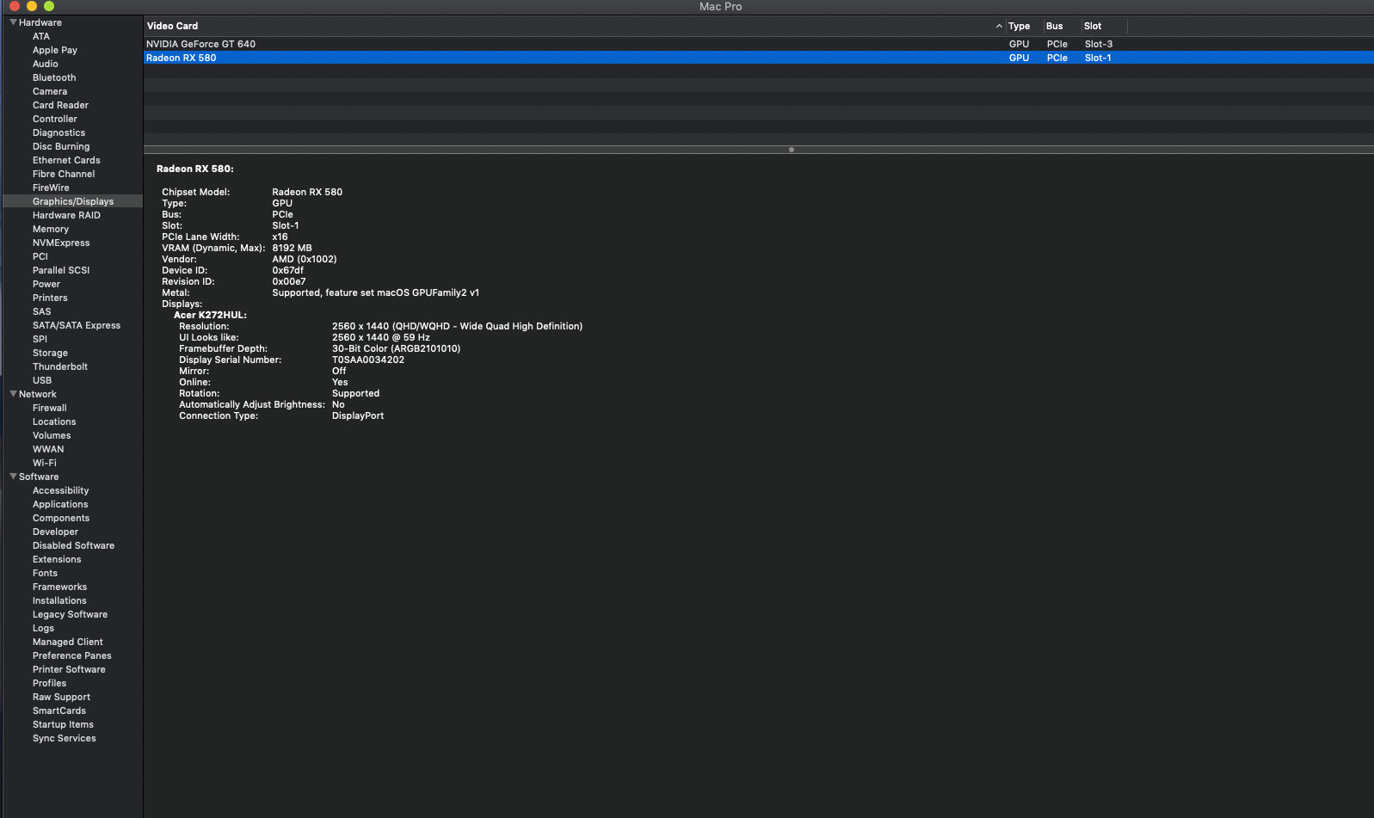Show Power information
This screenshot has height=818, width=1374.
(x=46, y=284)
